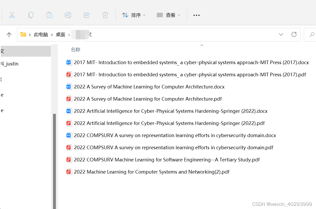
Task: Select the highlighted navigation pane folder
Action: click(25, 51)
